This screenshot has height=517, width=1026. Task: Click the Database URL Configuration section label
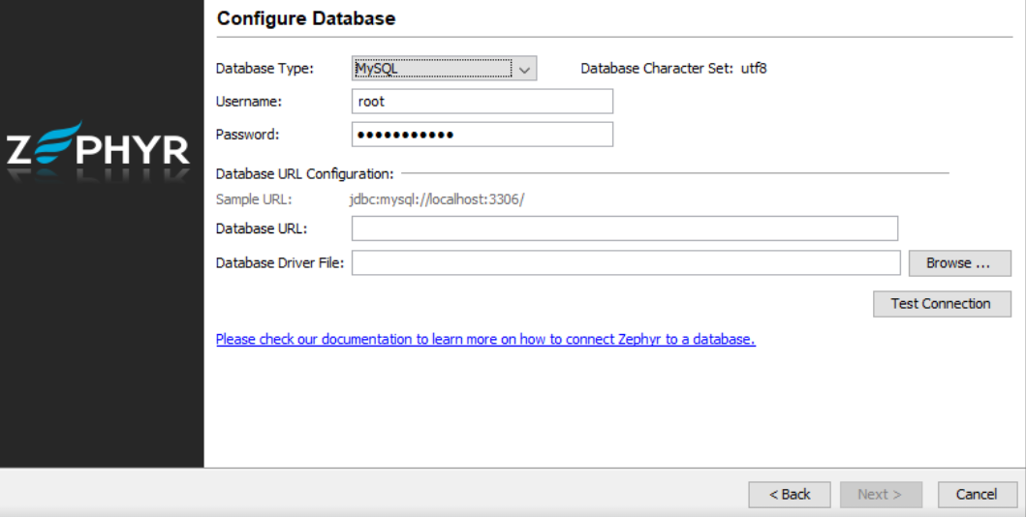[x=304, y=174]
